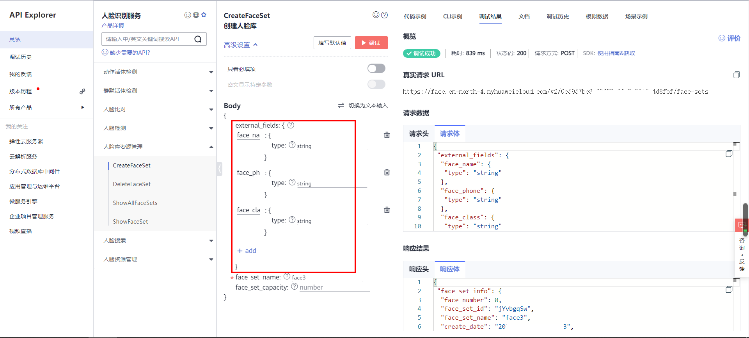This screenshot has height=338, width=749.
Task: Click + add to add field
Action: [247, 251]
